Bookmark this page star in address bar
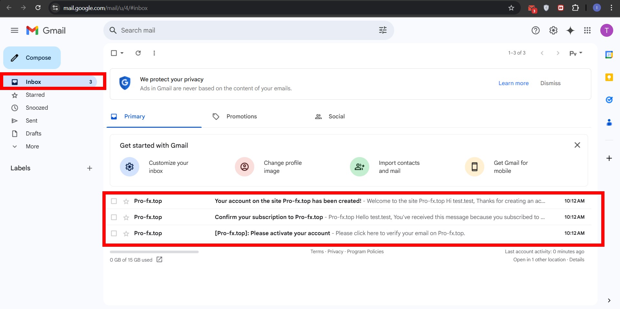Image resolution: width=620 pixels, height=309 pixels. click(511, 8)
